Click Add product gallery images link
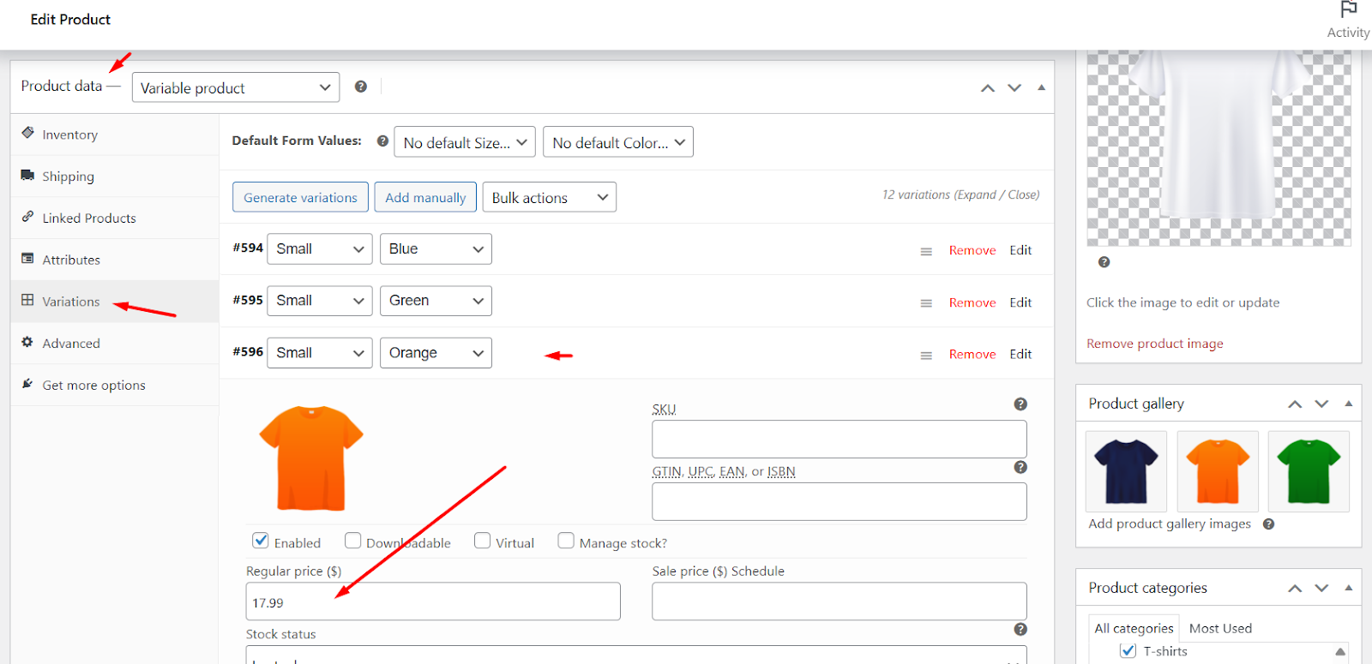The image size is (1372, 664). click(1170, 523)
